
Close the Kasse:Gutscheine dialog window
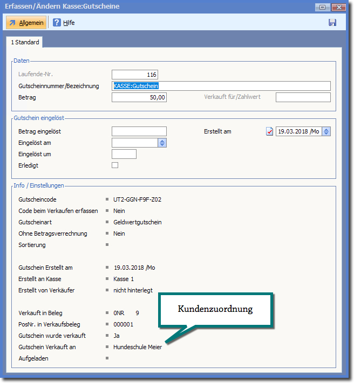tap(339, 7)
